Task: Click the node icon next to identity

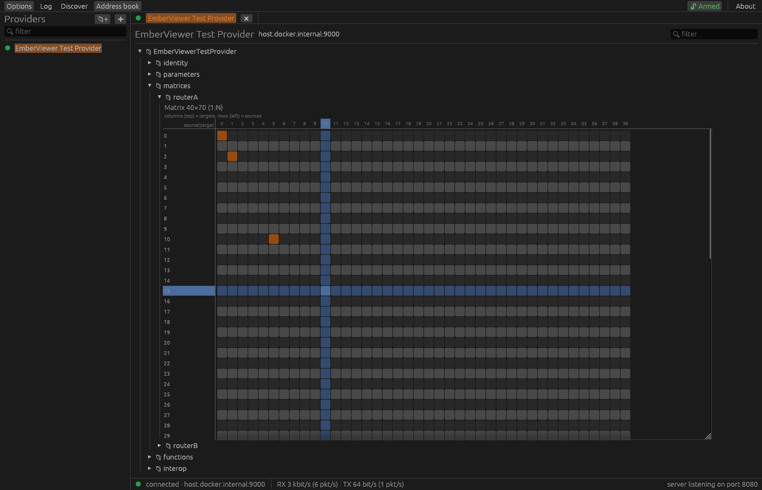Action: (x=158, y=63)
